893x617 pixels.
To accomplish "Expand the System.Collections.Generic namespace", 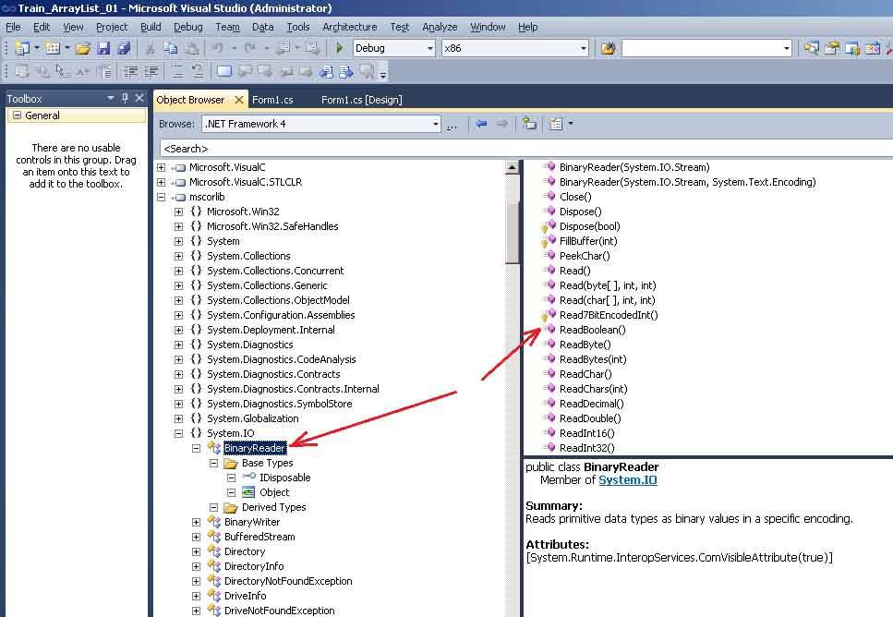I will click(179, 286).
